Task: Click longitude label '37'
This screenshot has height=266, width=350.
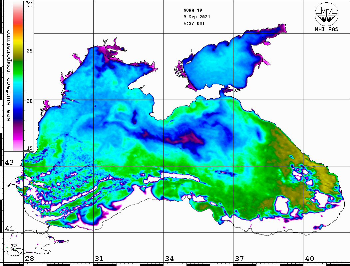Action: [x=239, y=258]
